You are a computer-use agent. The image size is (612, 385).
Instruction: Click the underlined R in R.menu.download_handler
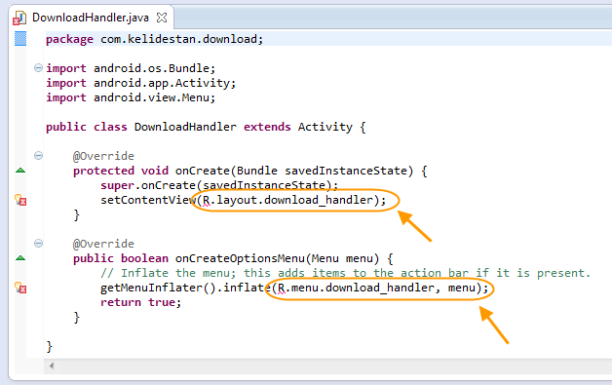pyautogui.click(x=281, y=289)
